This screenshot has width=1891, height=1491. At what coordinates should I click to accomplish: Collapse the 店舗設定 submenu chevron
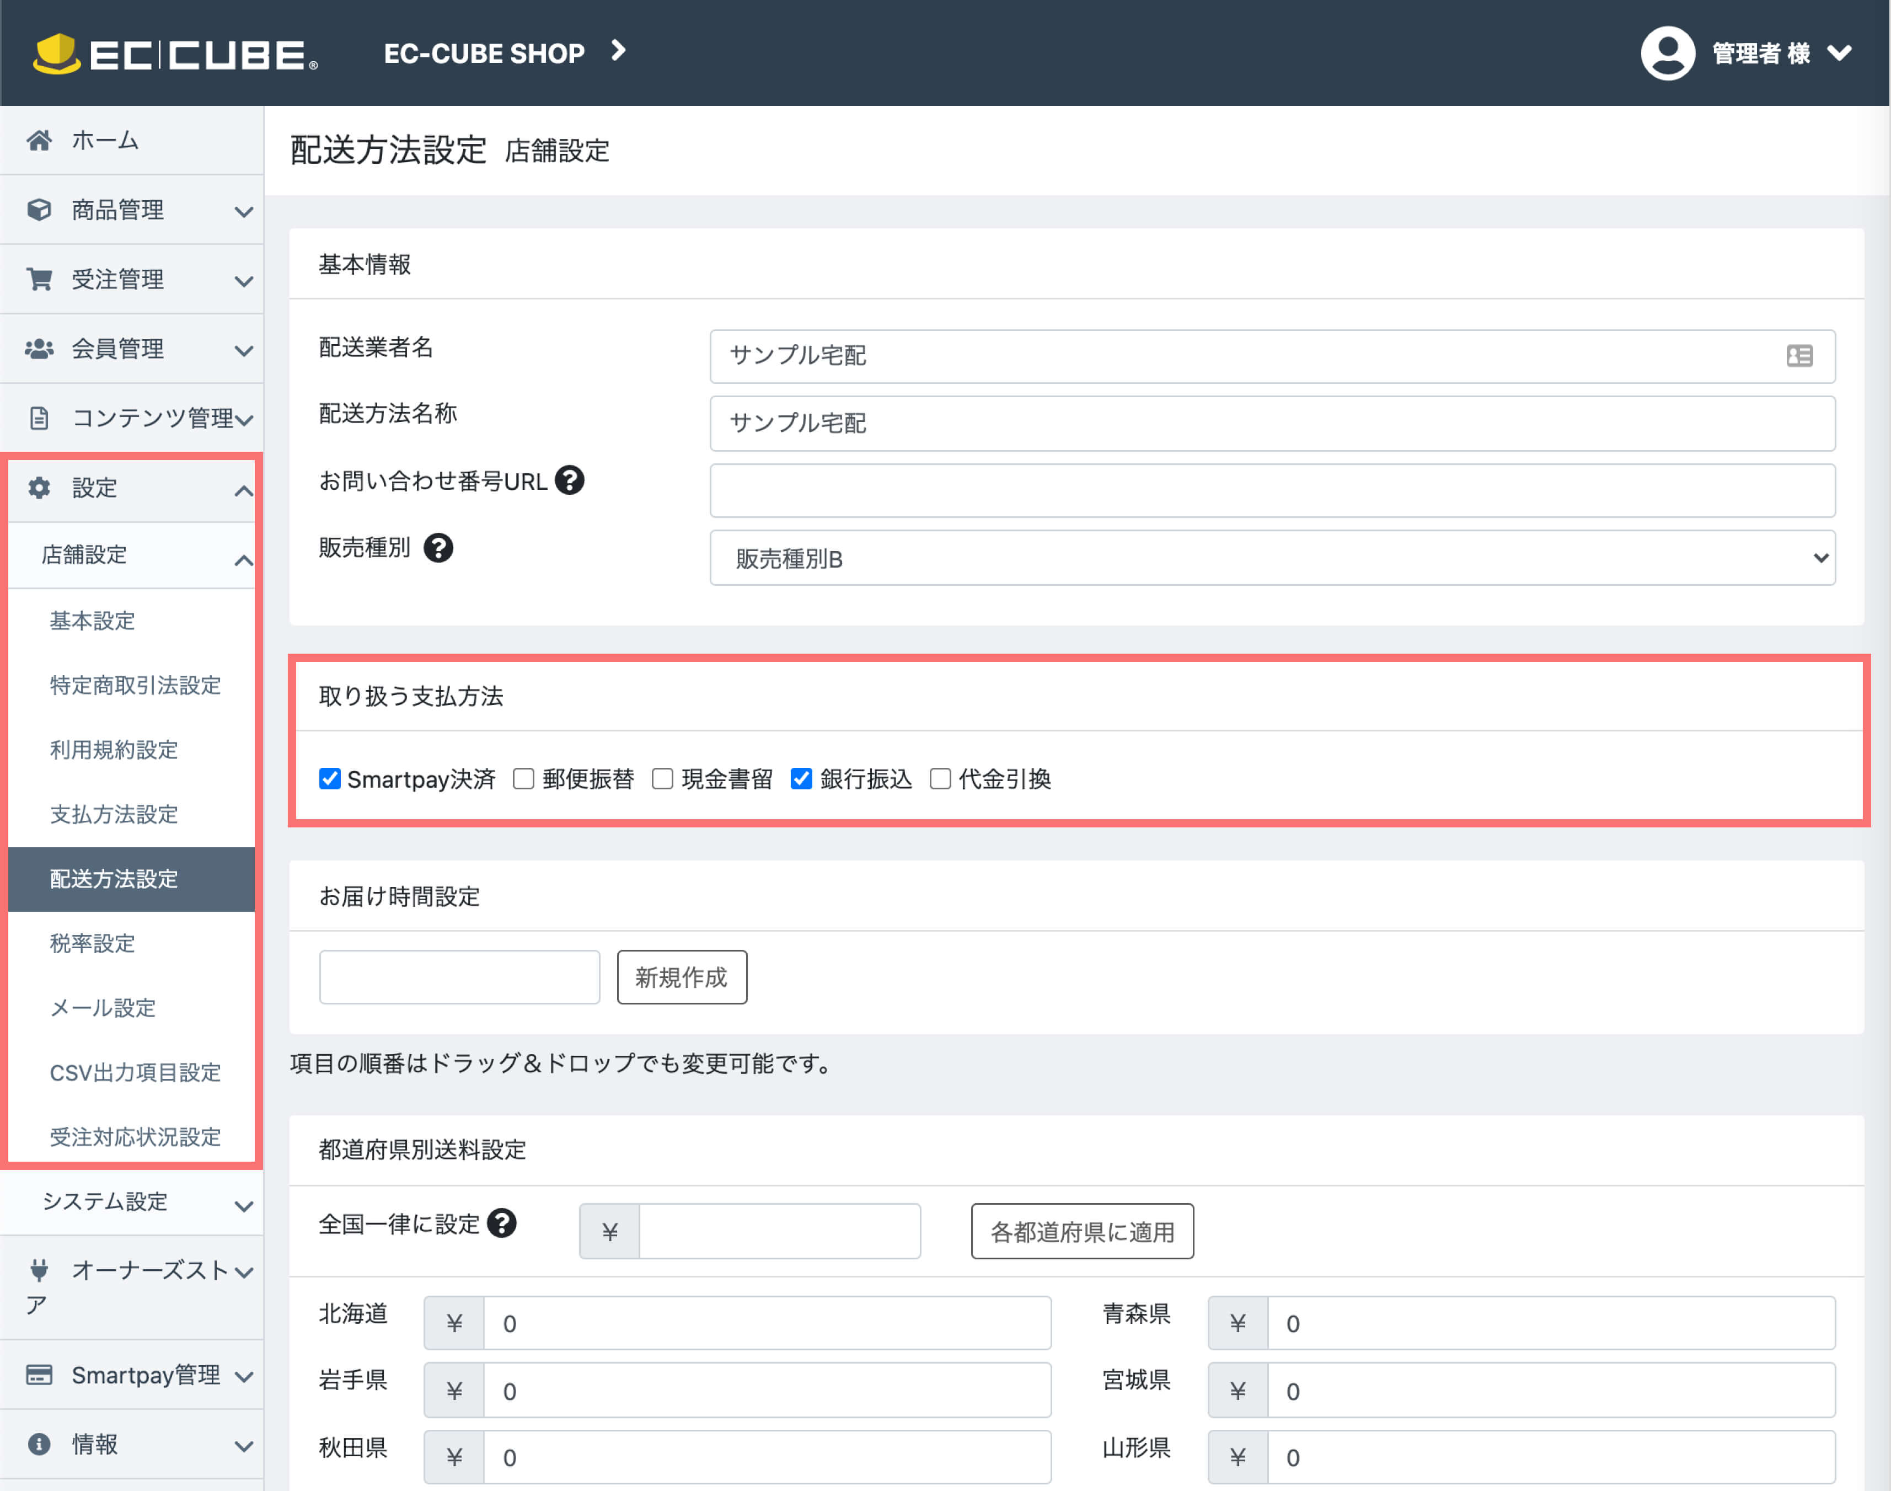tap(243, 559)
